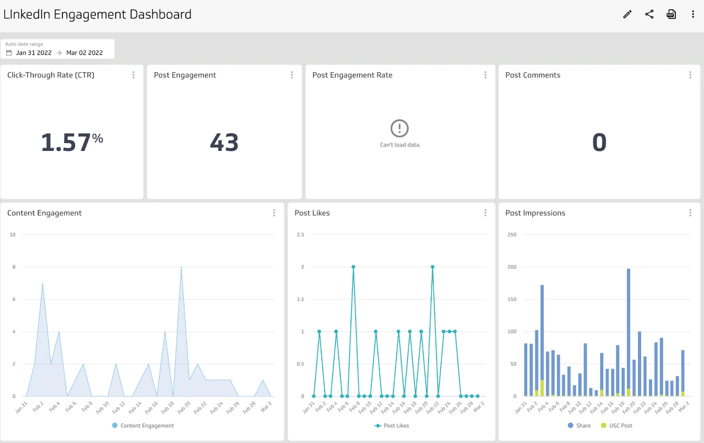Click the calendar icon in the date range
The height and width of the screenshot is (443, 704).
coord(9,53)
